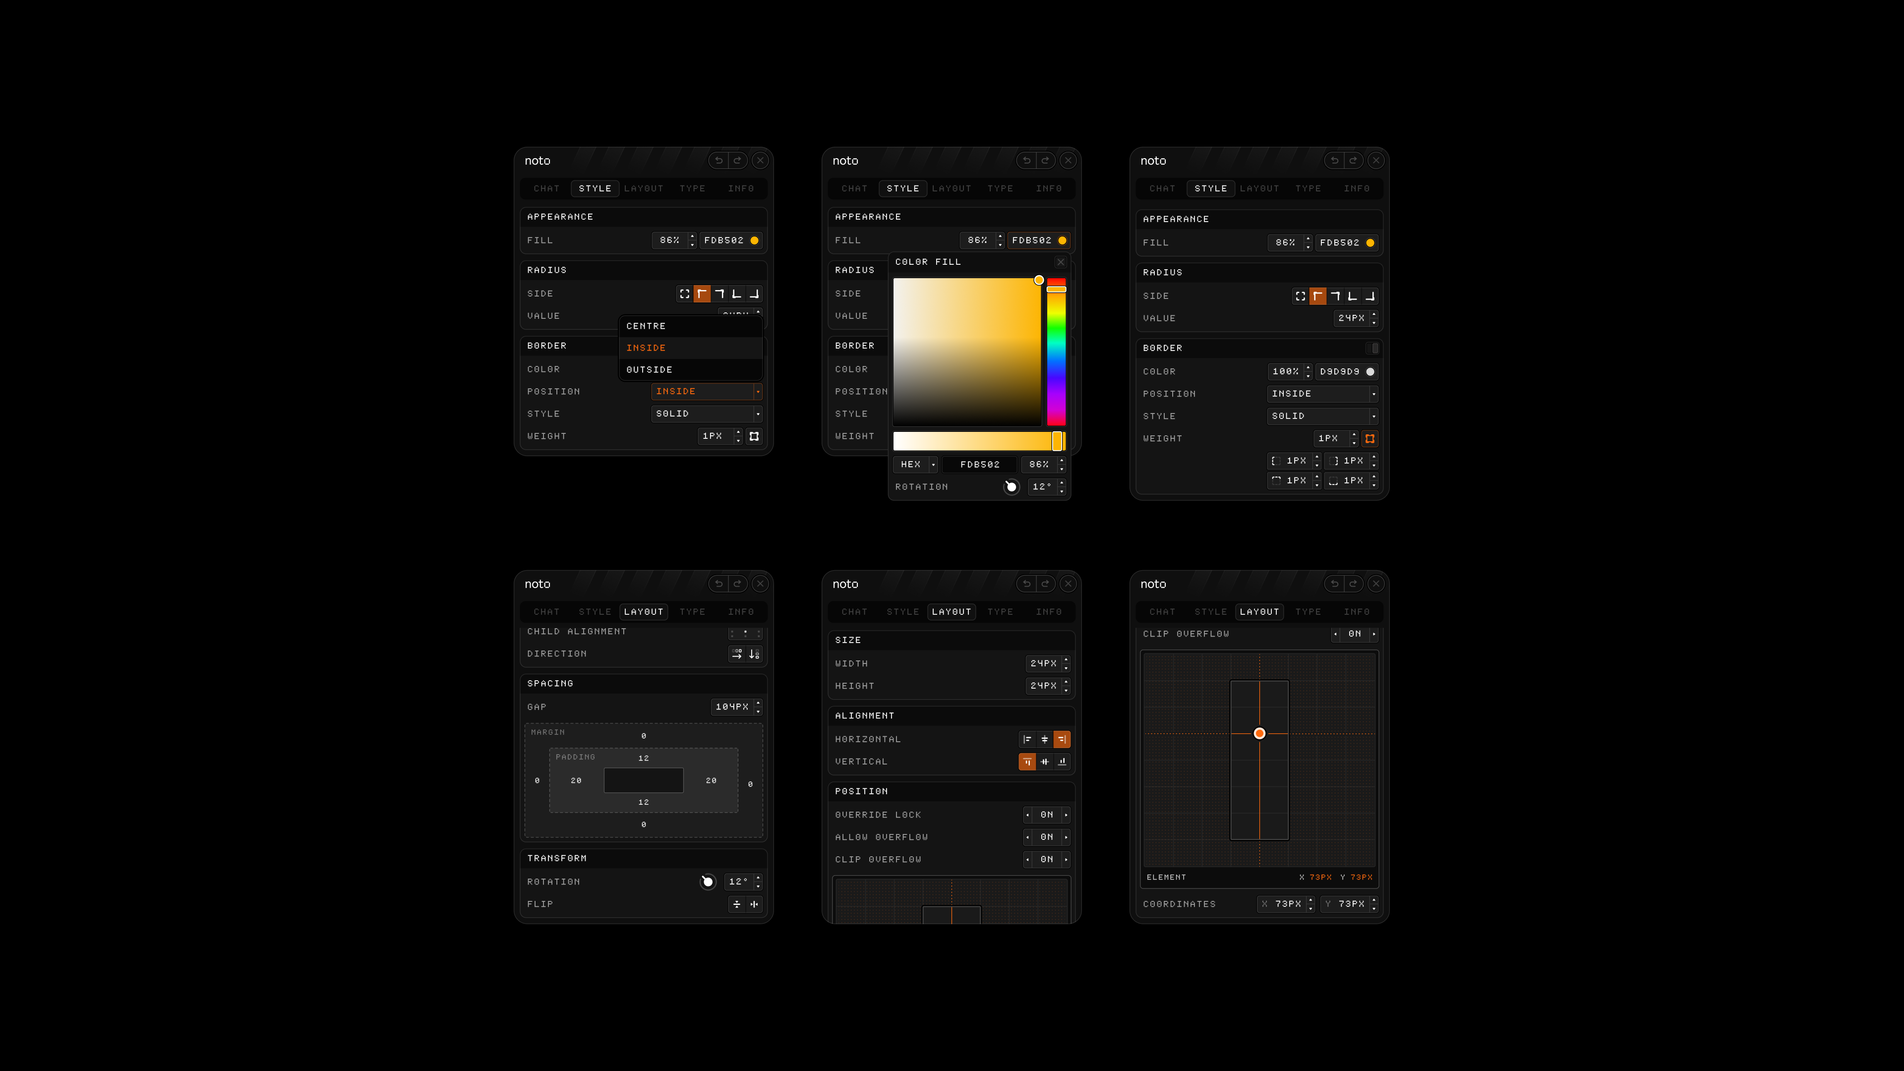
Task: Toggle Clip Overflow in the Coordinates panel
Action: pyautogui.click(x=1355, y=634)
